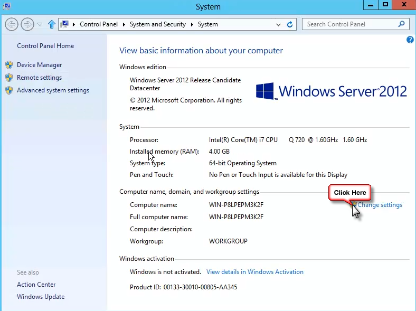Screen dimensions: 416x311
Task: Click the Back navigation arrow
Action: pyautogui.click(x=12, y=24)
